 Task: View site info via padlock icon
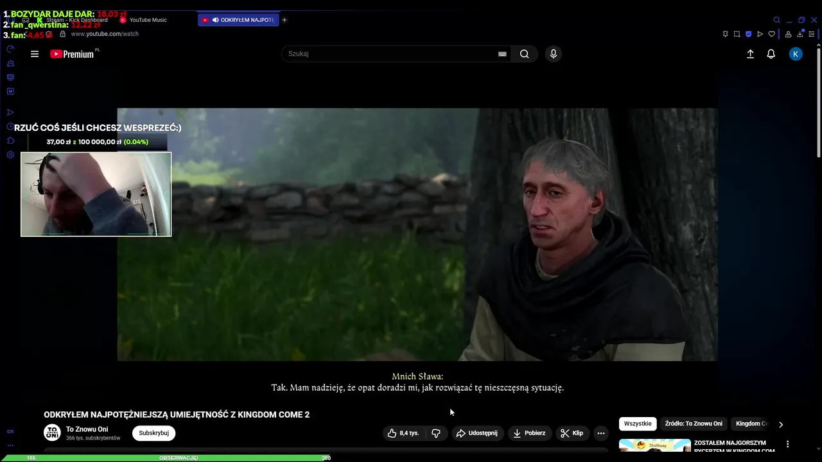62,34
